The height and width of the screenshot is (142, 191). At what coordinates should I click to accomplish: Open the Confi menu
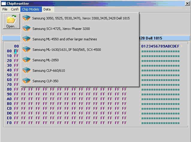click(x=15, y=9)
